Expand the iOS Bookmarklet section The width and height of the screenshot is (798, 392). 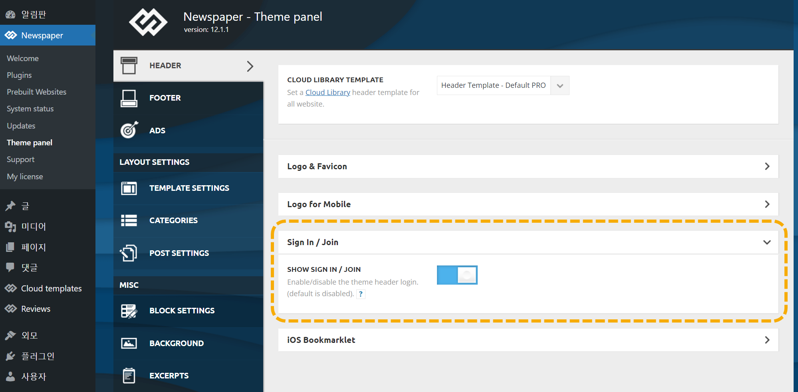tap(528, 340)
